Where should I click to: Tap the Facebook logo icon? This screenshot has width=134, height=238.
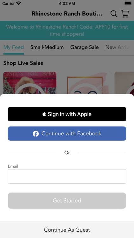pos(36,134)
